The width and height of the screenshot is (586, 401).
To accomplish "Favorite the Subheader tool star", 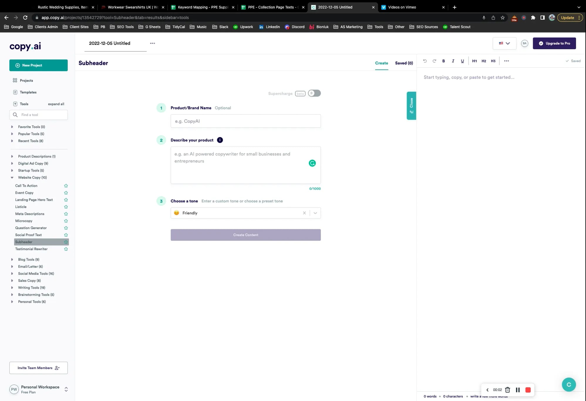I will pyautogui.click(x=66, y=242).
